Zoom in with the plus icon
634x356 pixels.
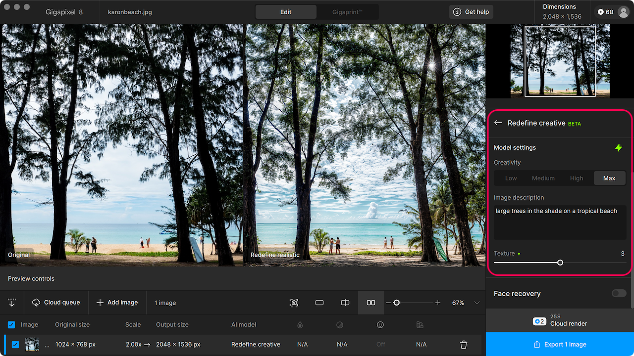(438, 303)
